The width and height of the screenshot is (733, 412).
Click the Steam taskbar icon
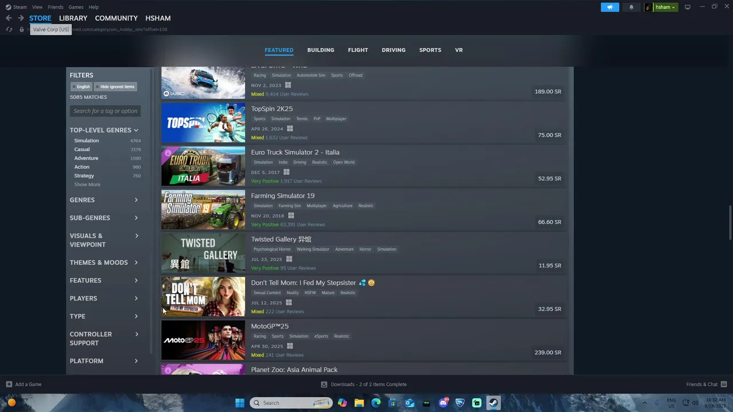[x=494, y=403]
